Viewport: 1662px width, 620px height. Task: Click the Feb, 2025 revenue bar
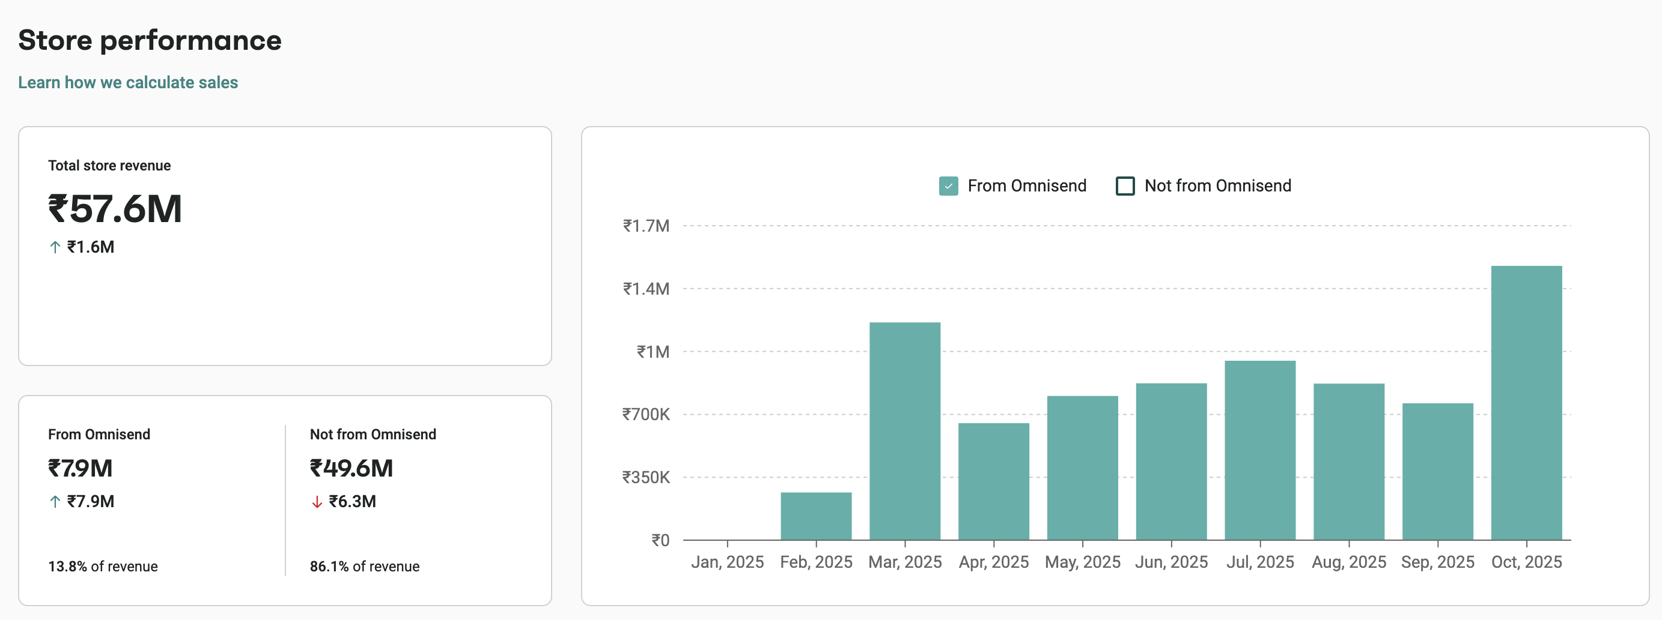click(x=815, y=516)
